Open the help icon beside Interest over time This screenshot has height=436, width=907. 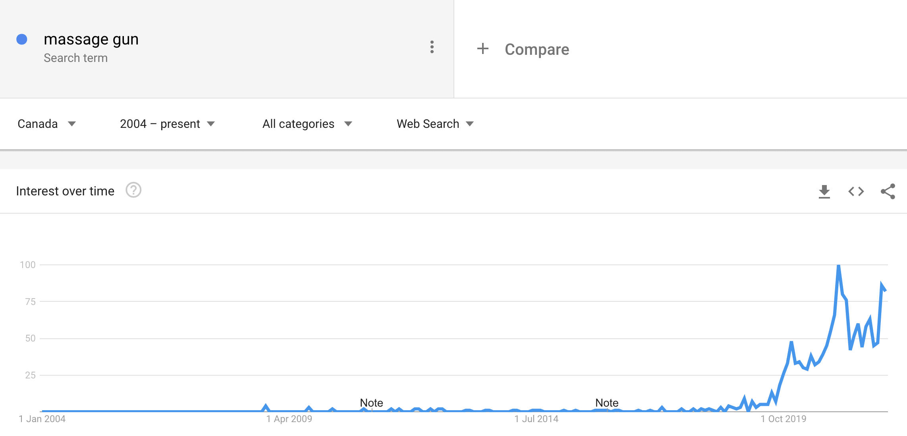133,190
